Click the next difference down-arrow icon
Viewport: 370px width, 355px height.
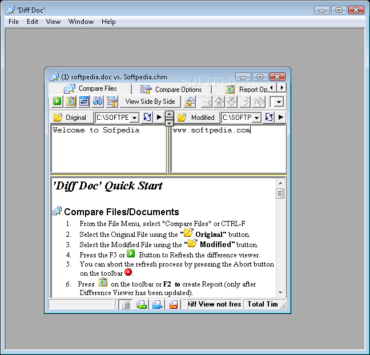click(232, 102)
